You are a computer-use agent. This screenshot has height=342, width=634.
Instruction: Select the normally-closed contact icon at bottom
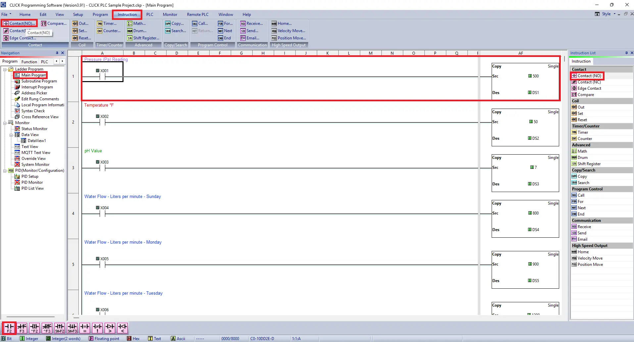[22, 328]
